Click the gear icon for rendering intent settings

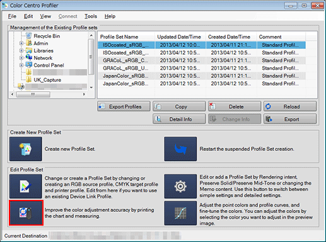click(180, 186)
